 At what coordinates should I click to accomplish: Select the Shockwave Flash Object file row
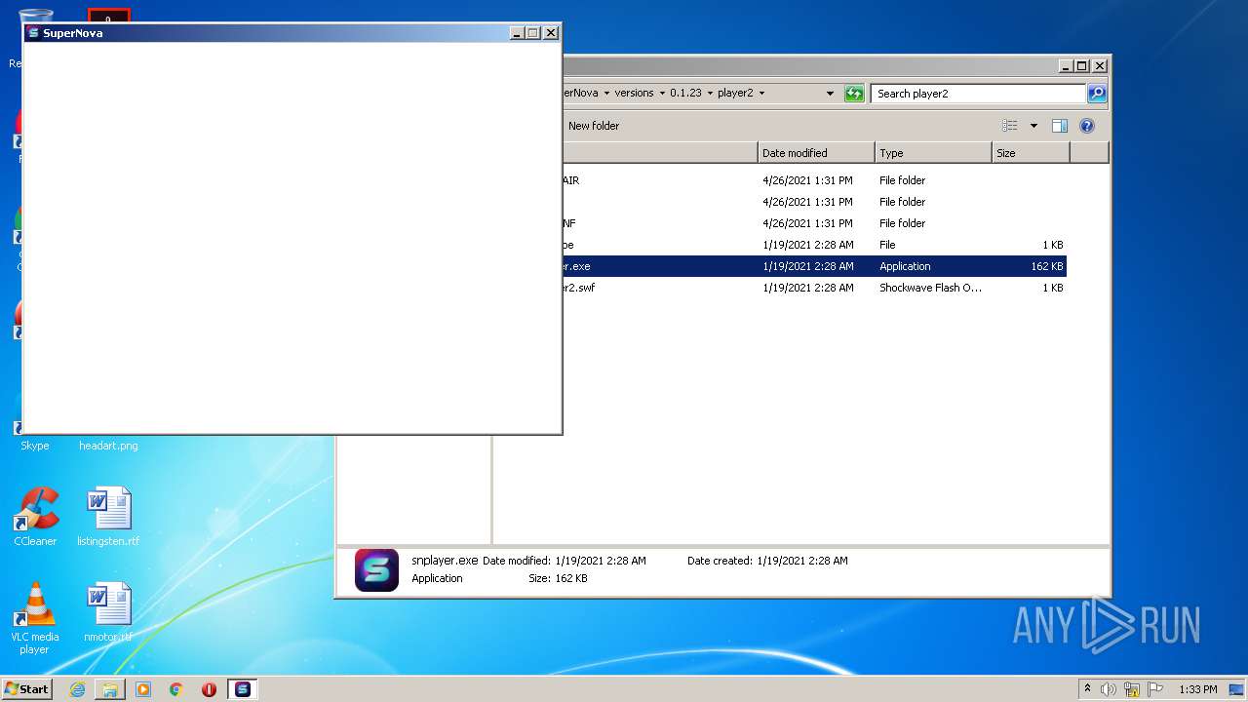[x=814, y=288]
